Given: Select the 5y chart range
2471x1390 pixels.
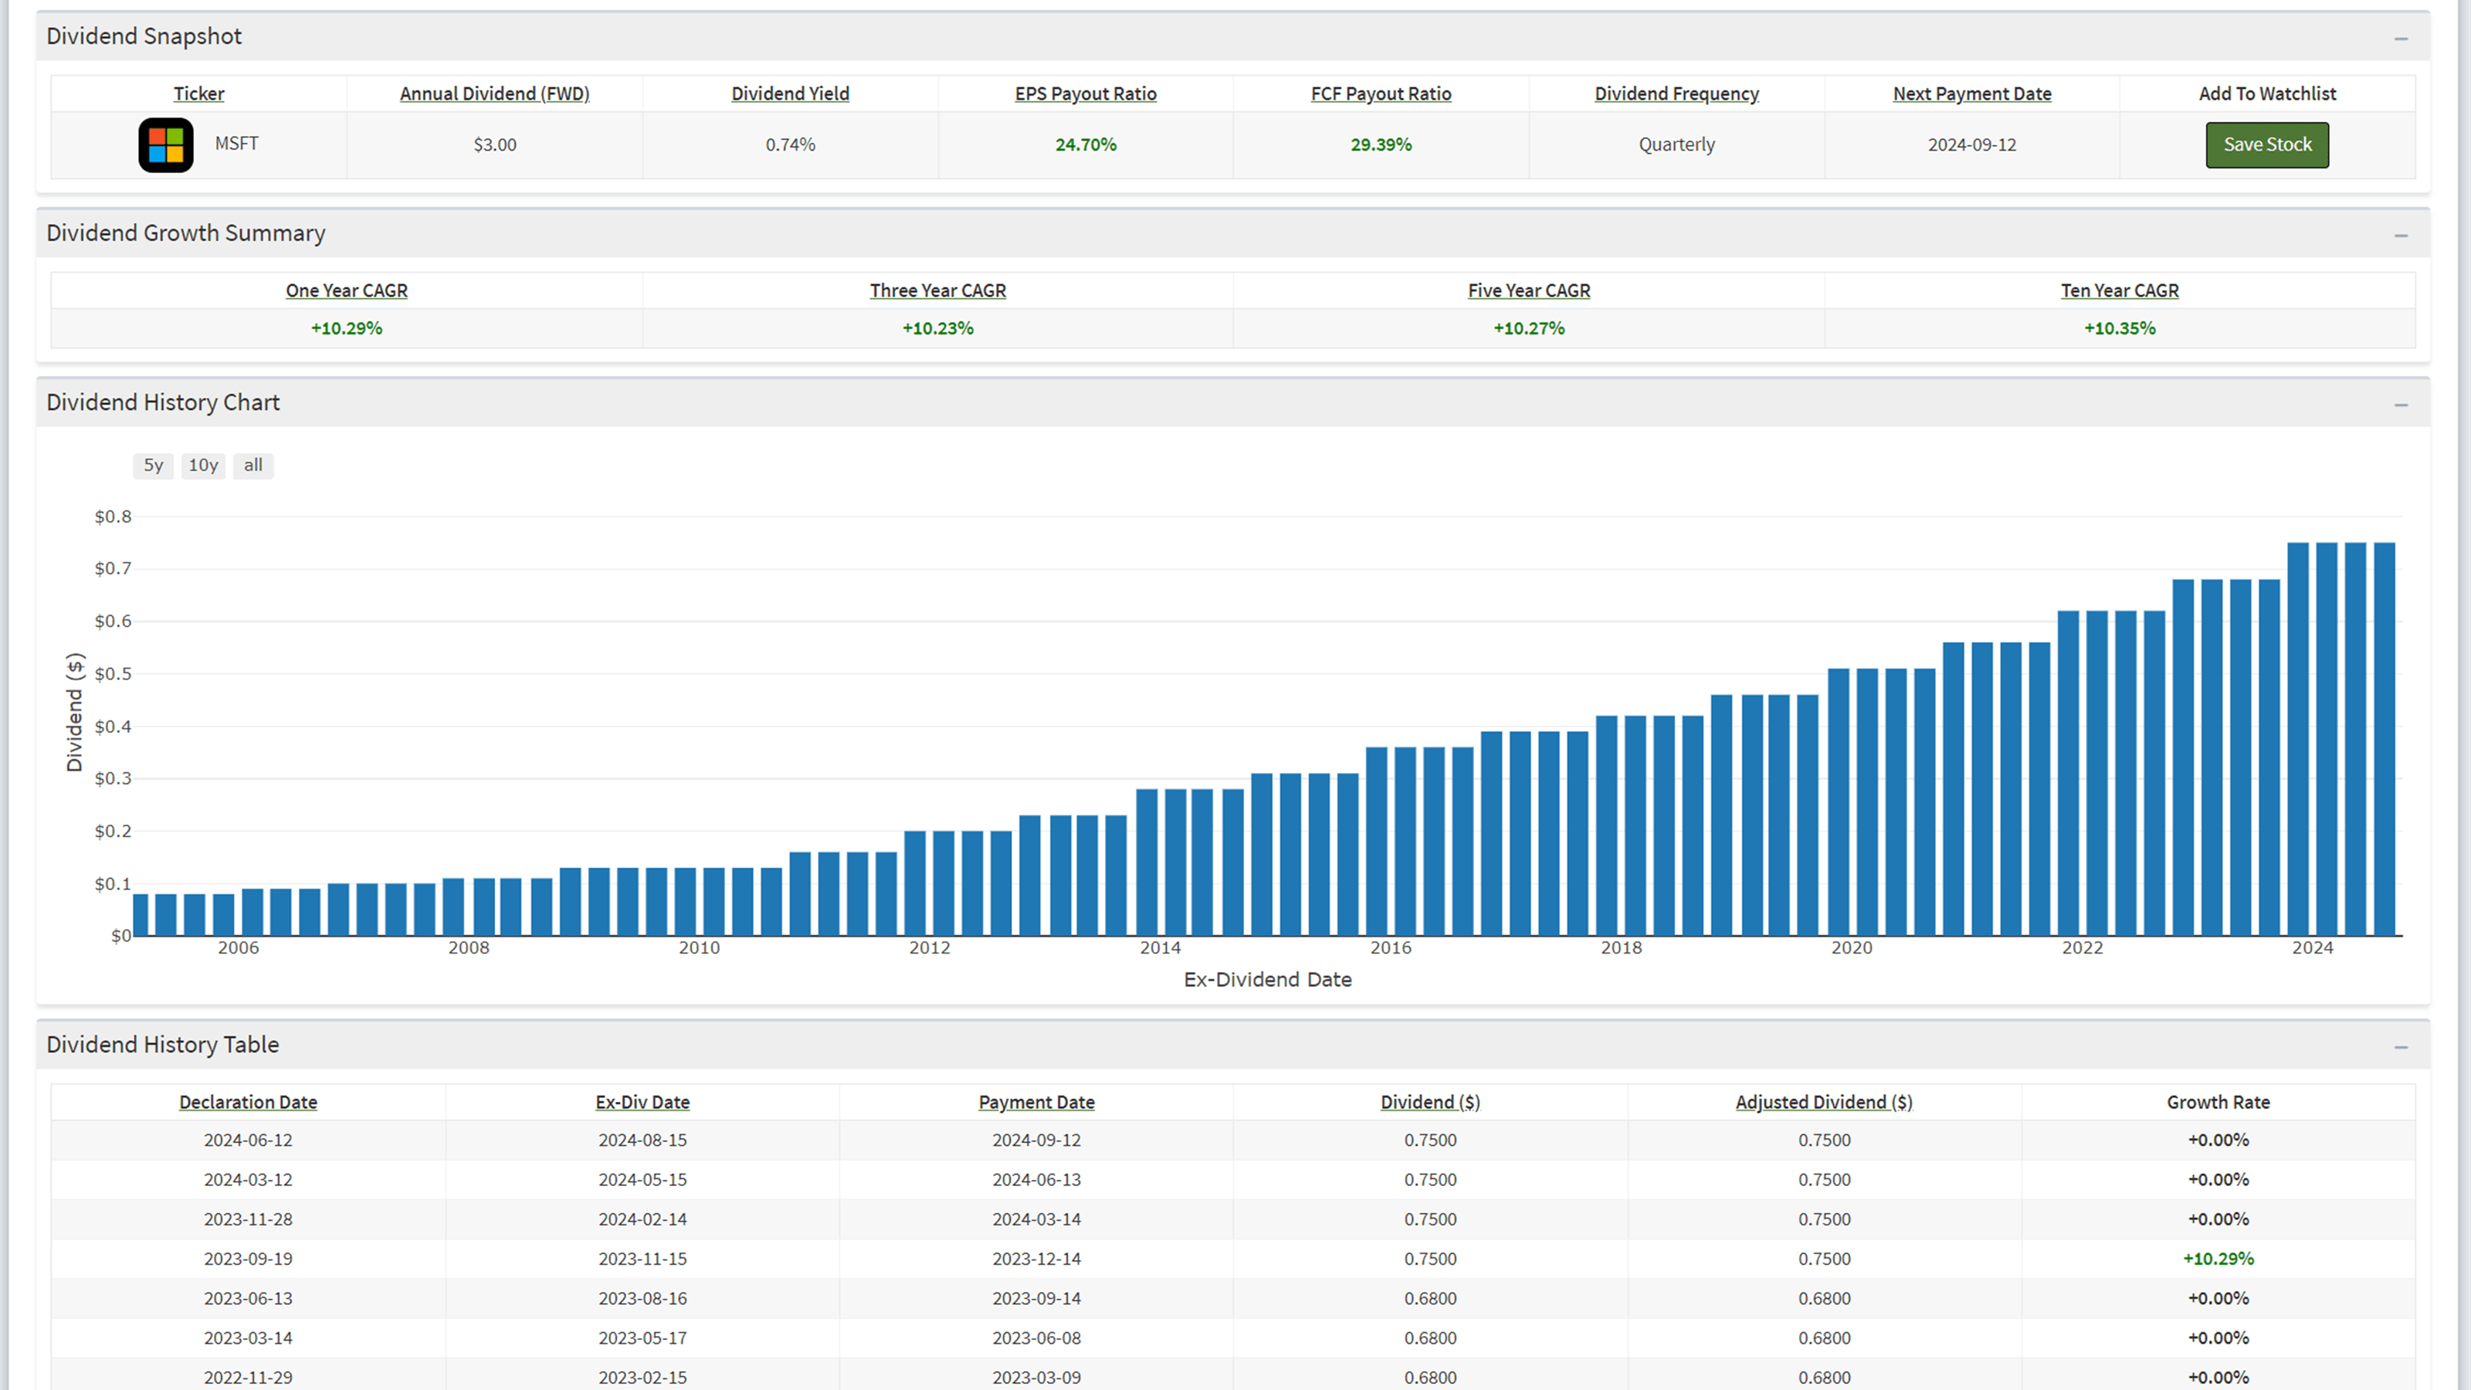Looking at the screenshot, I should pyautogui.click(x=153, y=465).
